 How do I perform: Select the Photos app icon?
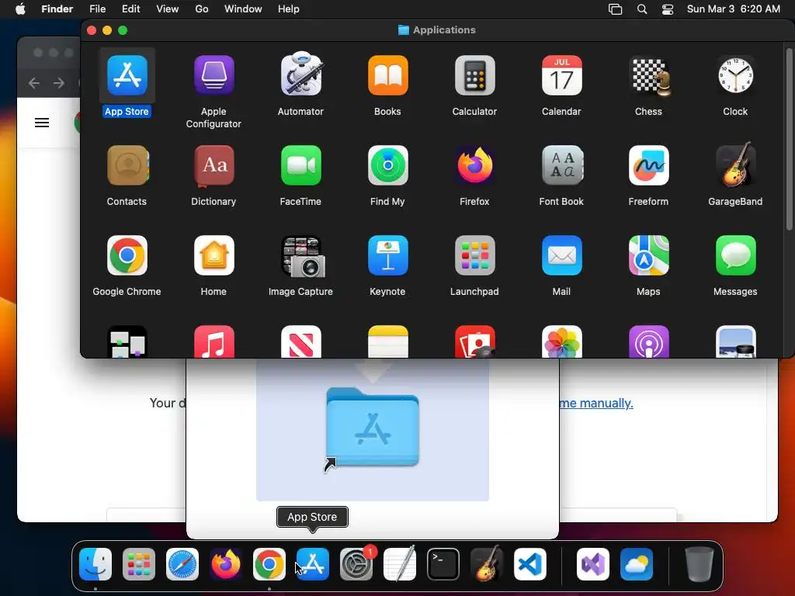562,341
